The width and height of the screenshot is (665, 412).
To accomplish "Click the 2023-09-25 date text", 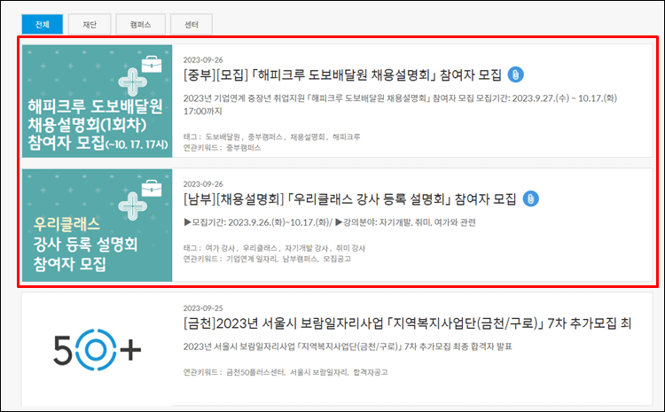I will click(x=203, y=308).
